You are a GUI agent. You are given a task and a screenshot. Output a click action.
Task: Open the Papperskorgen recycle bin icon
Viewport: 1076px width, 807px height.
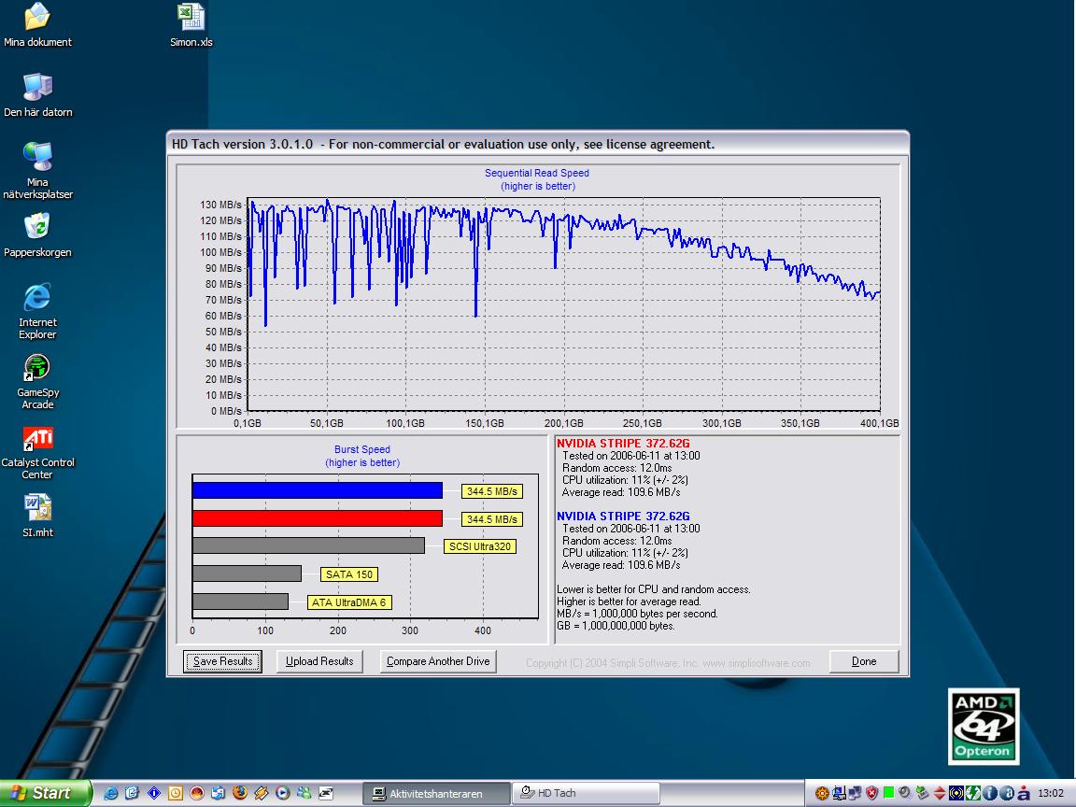37,234
